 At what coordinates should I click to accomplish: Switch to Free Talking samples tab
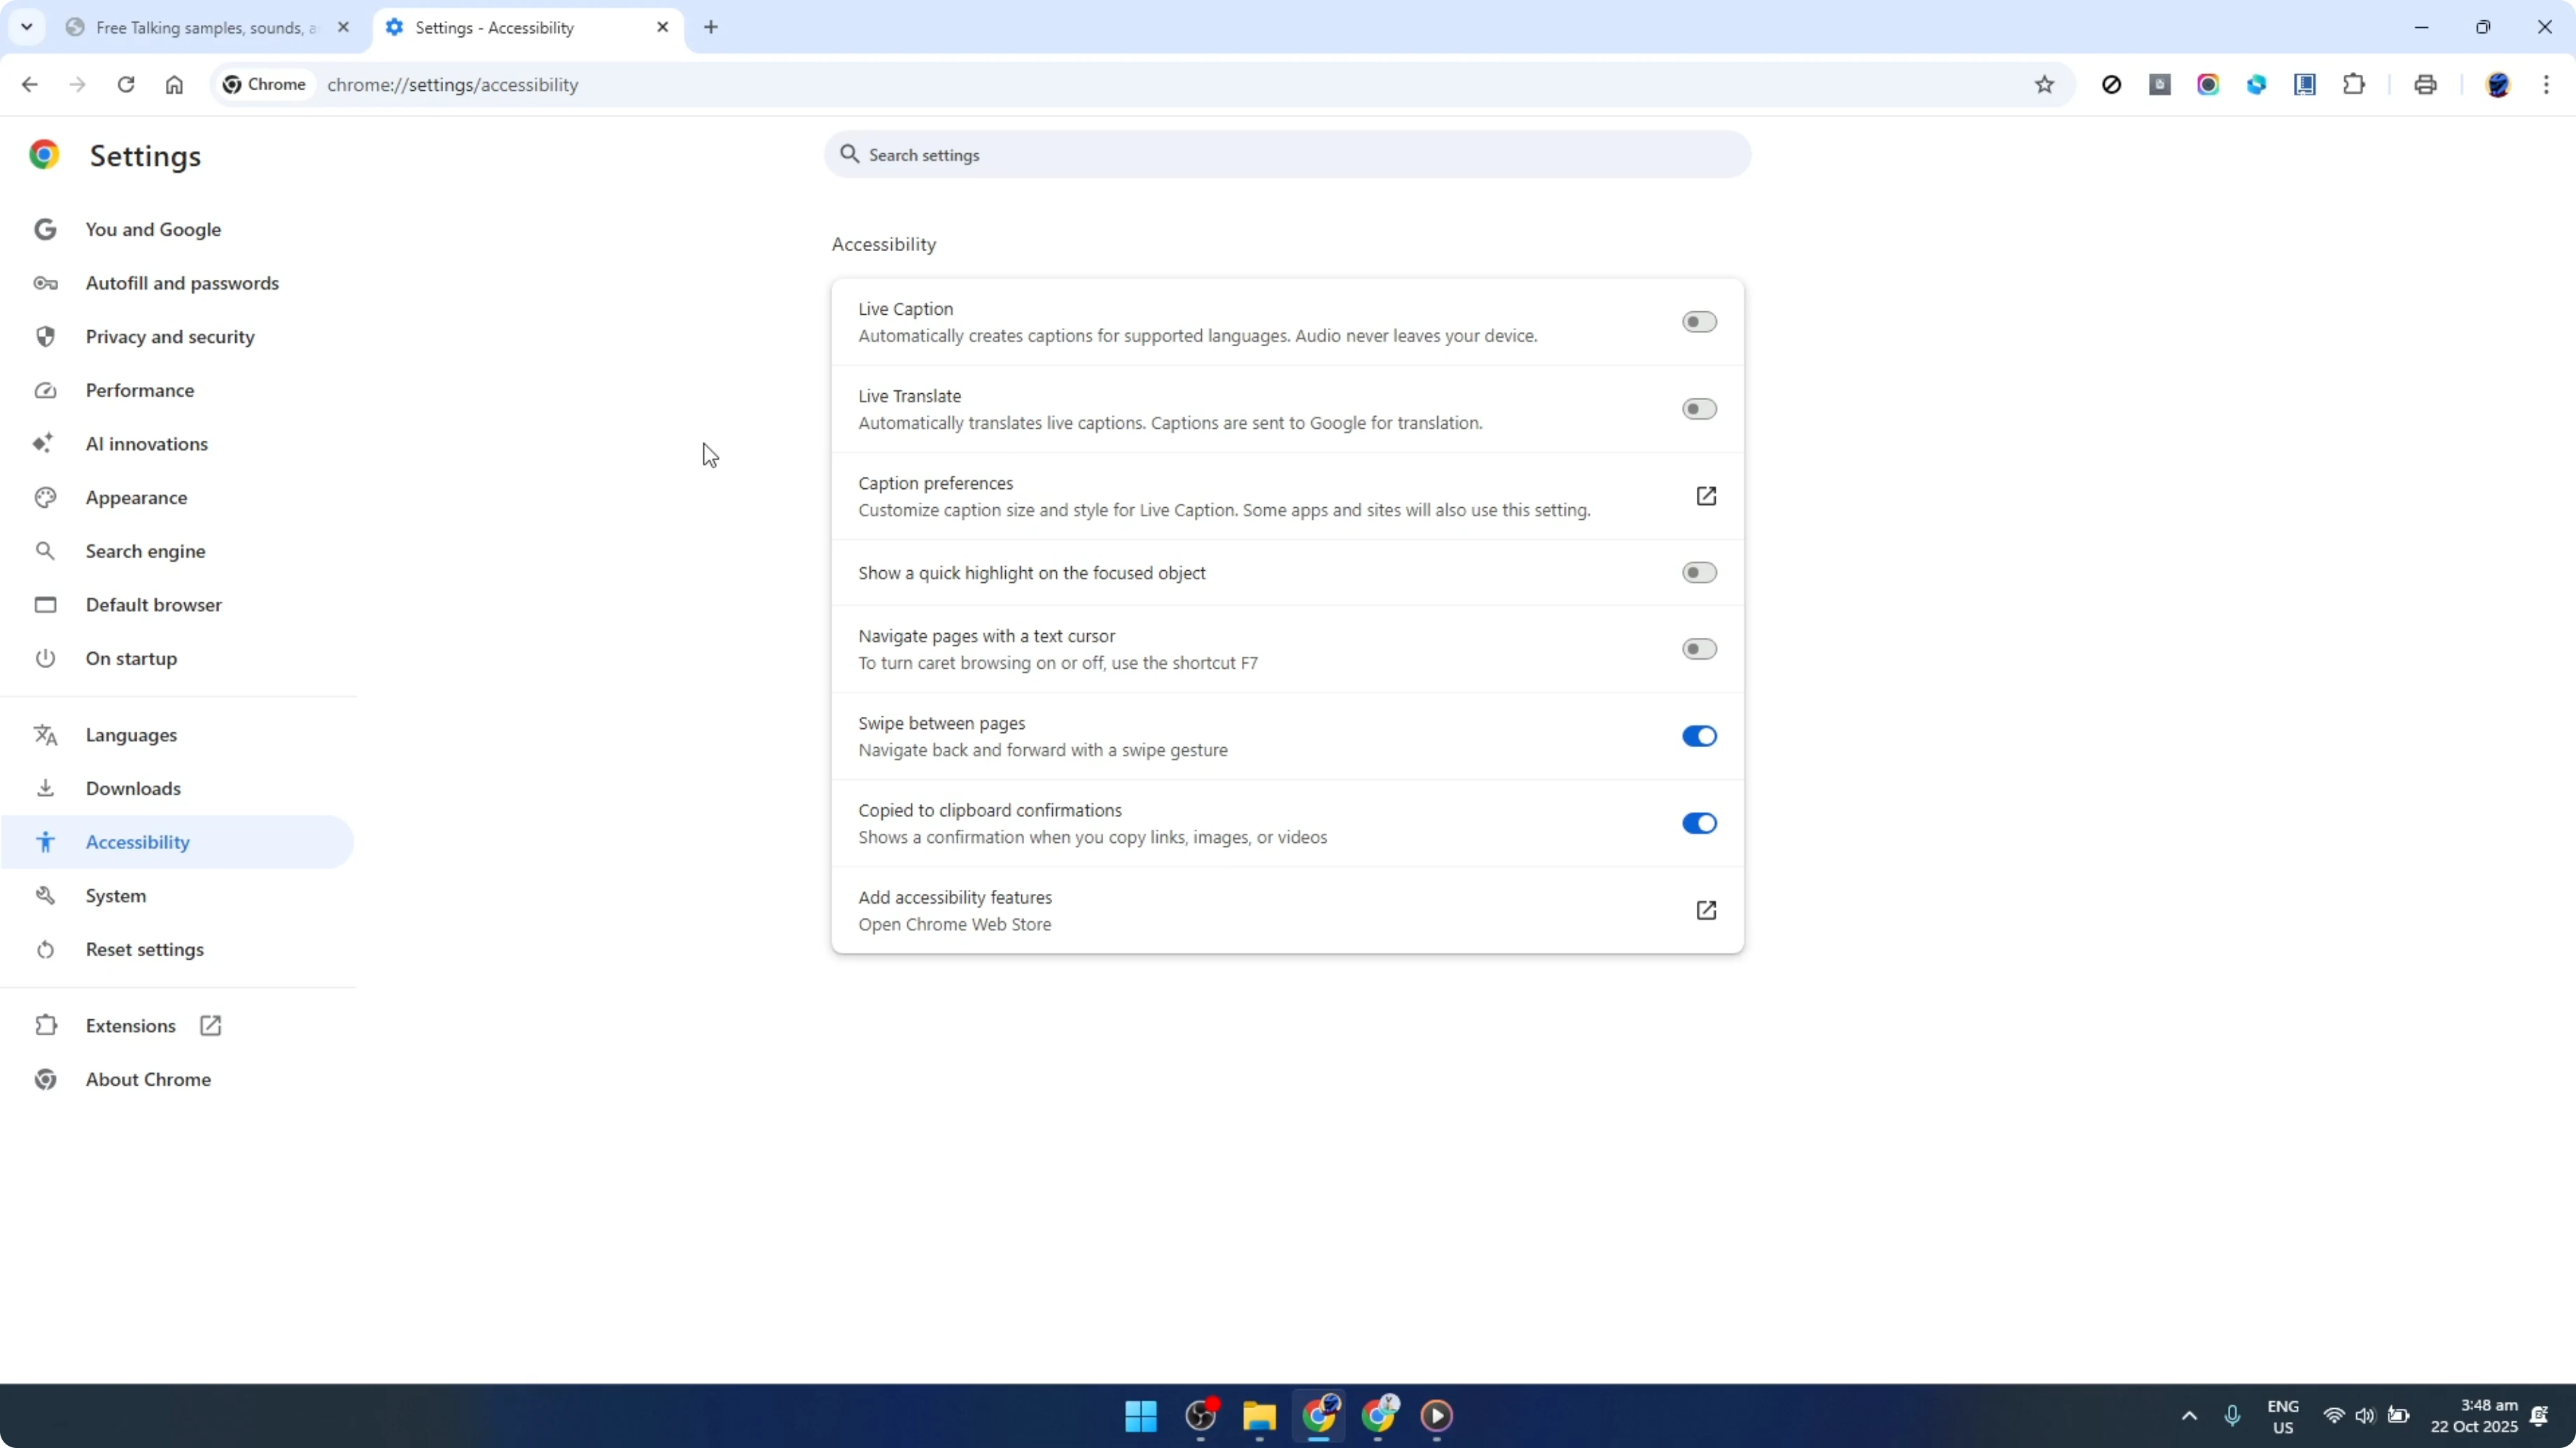click(x=207, y=28)
